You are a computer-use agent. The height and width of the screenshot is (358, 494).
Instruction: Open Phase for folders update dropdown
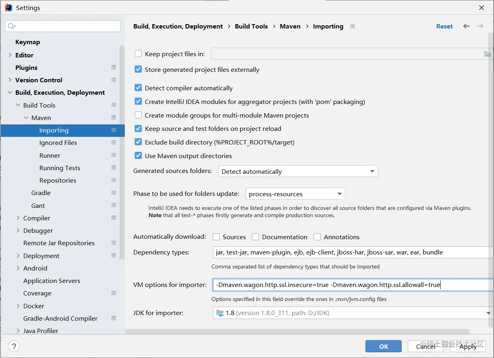click(x=295, y=194)
